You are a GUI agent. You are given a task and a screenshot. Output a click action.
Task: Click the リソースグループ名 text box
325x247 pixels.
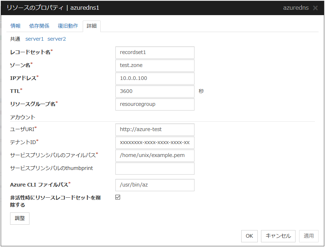155,104
